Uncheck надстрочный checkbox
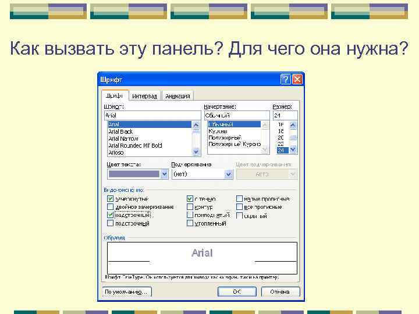The image size is (419, 314). (x=110, y=215)
